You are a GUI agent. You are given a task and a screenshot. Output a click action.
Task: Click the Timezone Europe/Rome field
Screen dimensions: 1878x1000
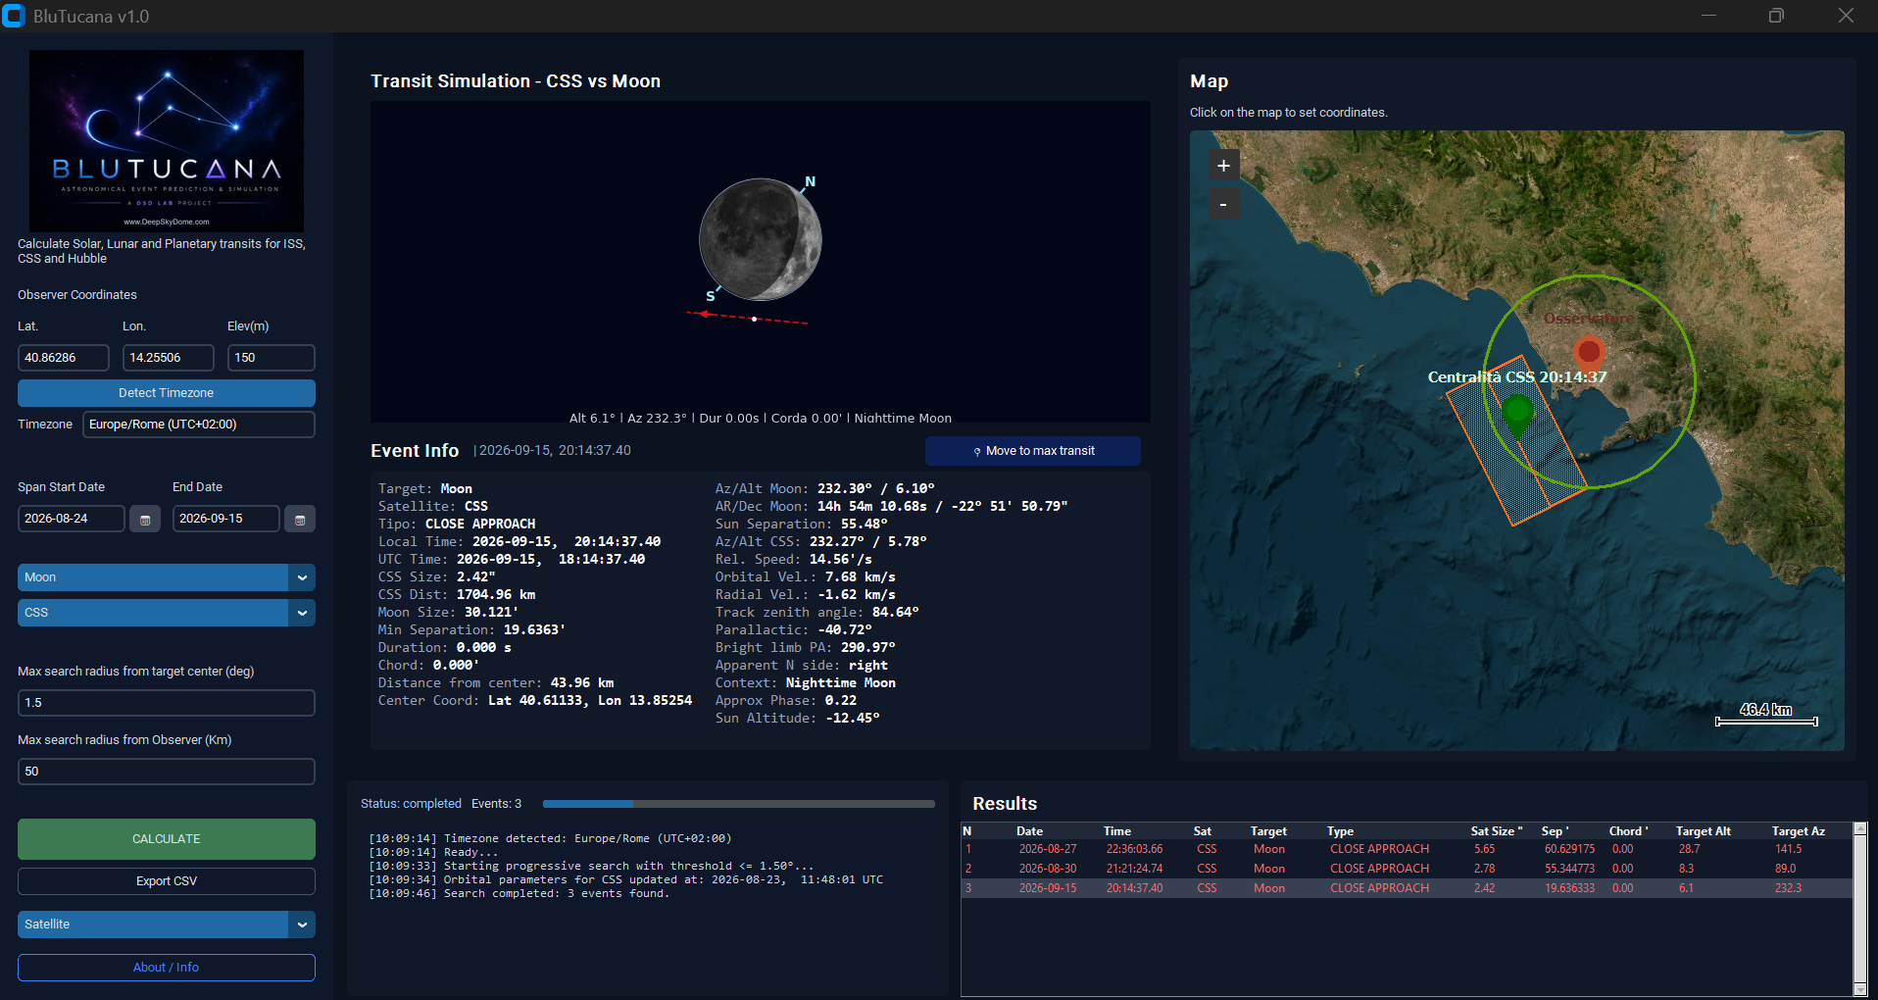[x=199, y=425]
